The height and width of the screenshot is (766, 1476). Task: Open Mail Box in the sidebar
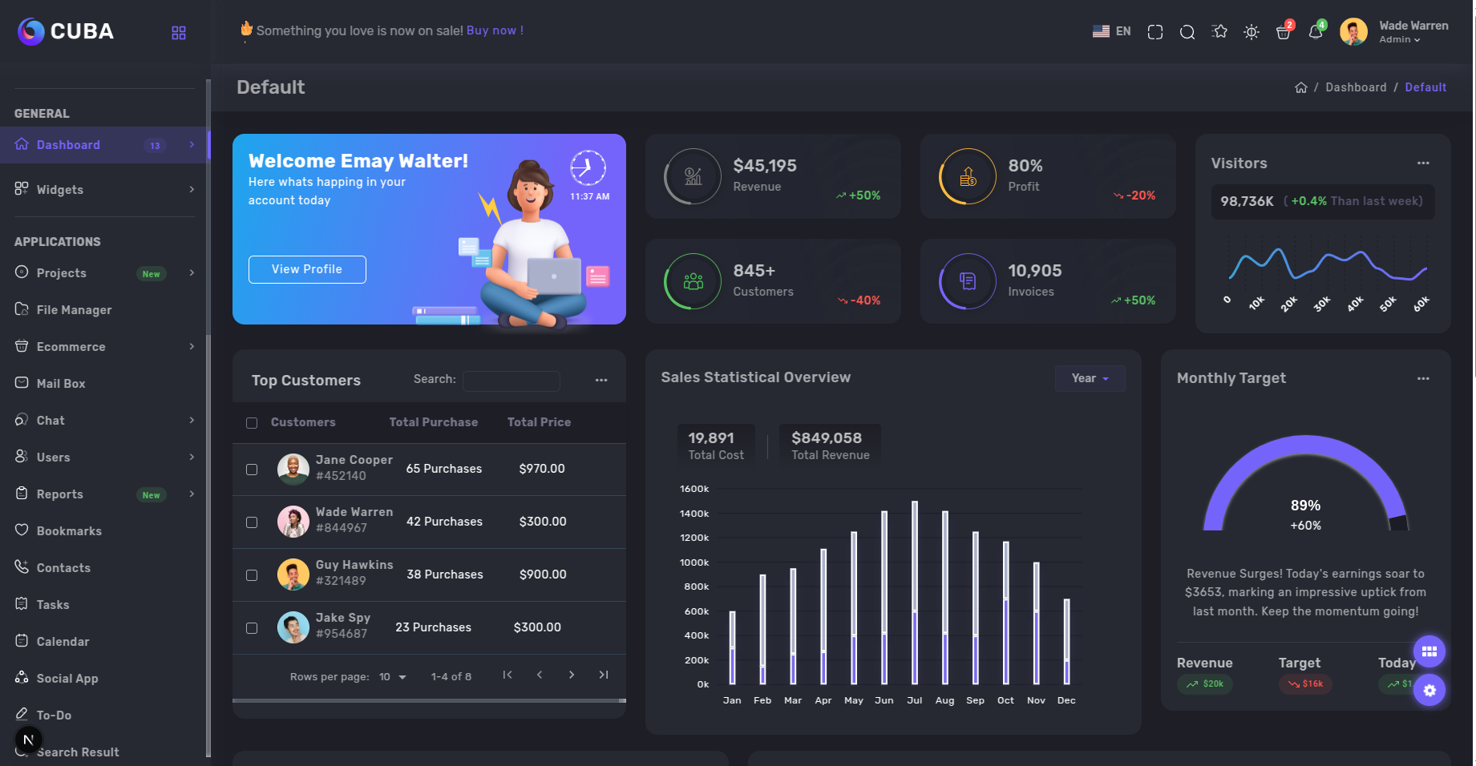click(61, 384)
